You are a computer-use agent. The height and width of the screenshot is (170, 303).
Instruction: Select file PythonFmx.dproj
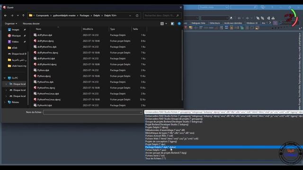pyautogui.click(x=46, y=88)
